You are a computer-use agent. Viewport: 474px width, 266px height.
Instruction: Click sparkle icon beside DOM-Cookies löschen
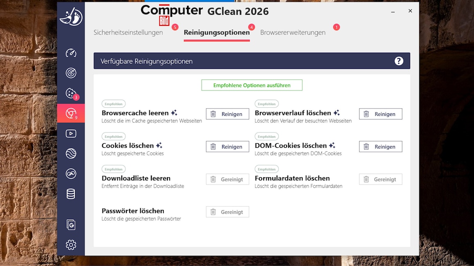point(332,145)
